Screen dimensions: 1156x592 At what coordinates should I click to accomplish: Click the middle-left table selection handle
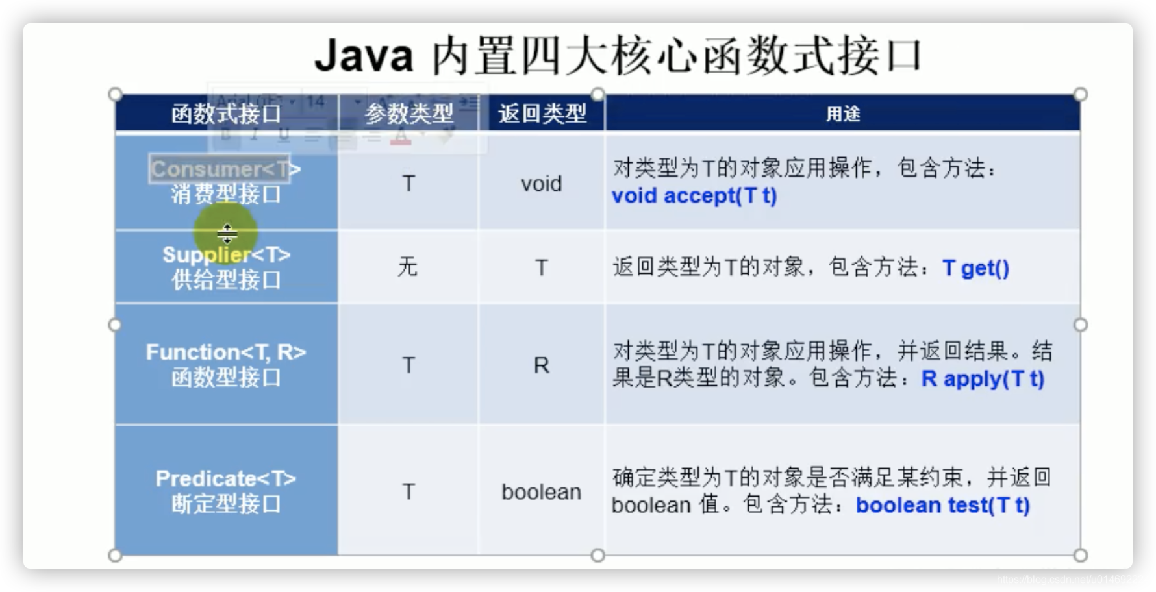[115, 325]
